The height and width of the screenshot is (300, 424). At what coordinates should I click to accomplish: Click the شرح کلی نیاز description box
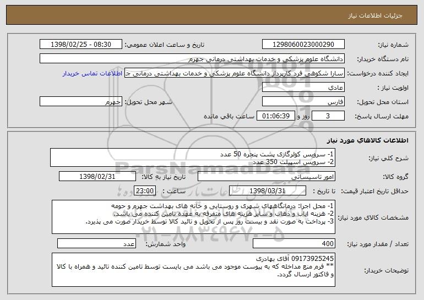[x=193, y=157]
